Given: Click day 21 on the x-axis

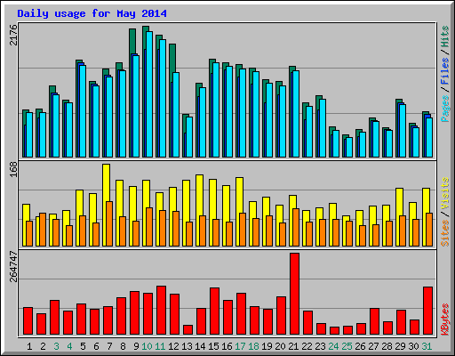Looking at the screenshot, I should click(293, 346).
